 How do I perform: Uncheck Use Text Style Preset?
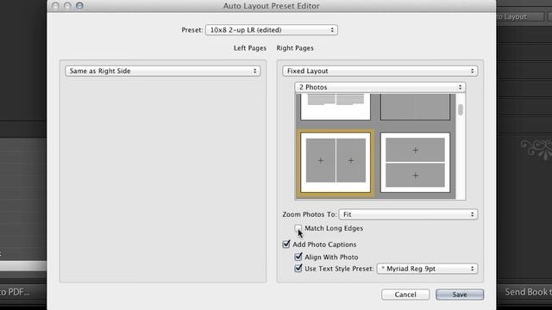pyautogui.click(x=298, y=268)
